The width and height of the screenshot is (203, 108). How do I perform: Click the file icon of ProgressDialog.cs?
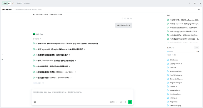[x=168, y=83]
